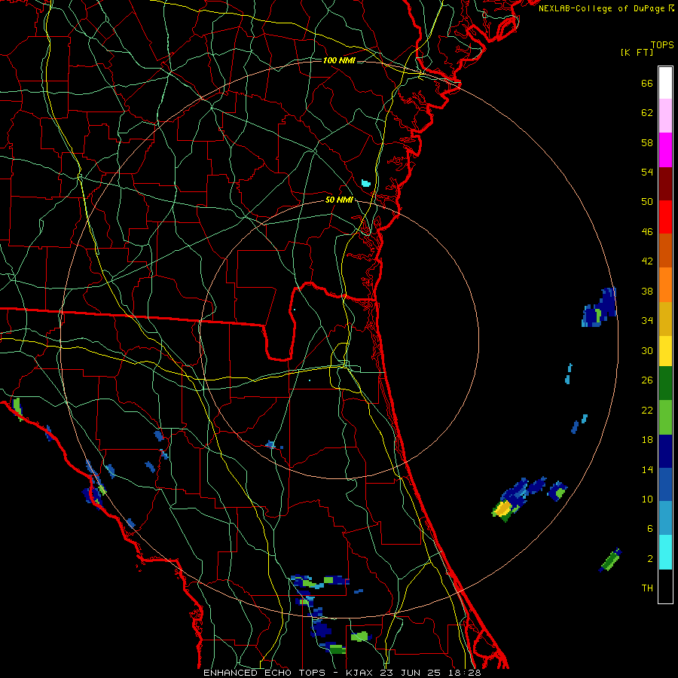678x678 pixels.
Task: Click the "TH" threshold legend label
Action: (x=647, y=588)
